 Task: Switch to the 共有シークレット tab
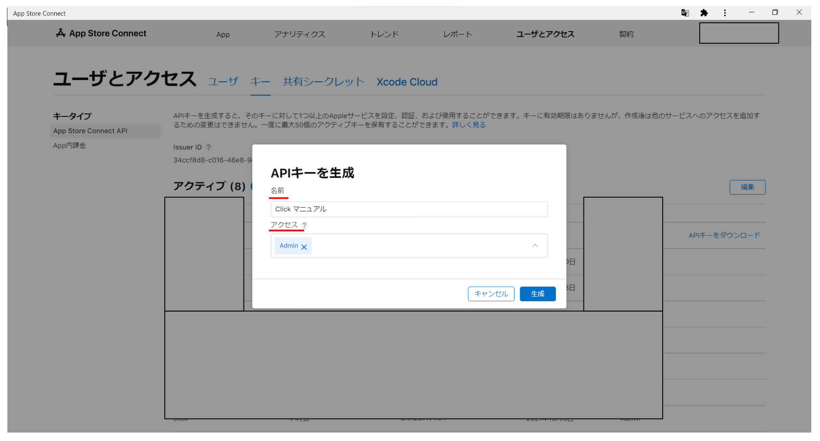(x=323, y=82)
